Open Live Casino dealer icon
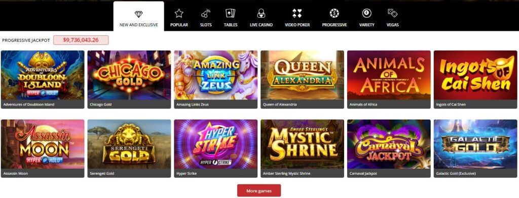519x198 pixels. [x=261, y=13]
